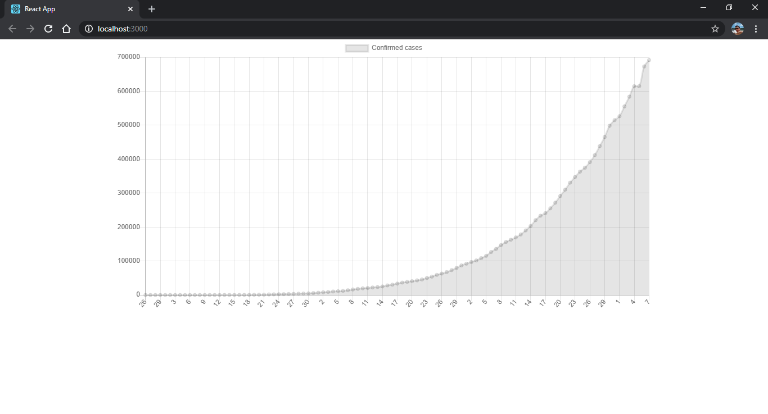
Task: Toggle the Confirmed cases legend item
Action: tap(383, 48)
